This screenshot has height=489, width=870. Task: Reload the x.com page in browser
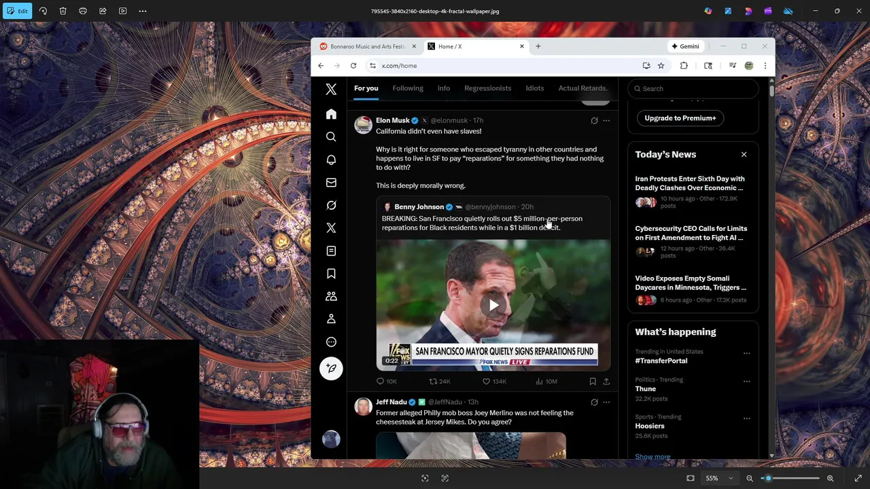(353, 66)
